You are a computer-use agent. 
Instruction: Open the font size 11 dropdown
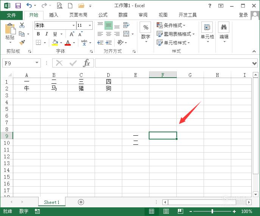(x=90, y=25)
